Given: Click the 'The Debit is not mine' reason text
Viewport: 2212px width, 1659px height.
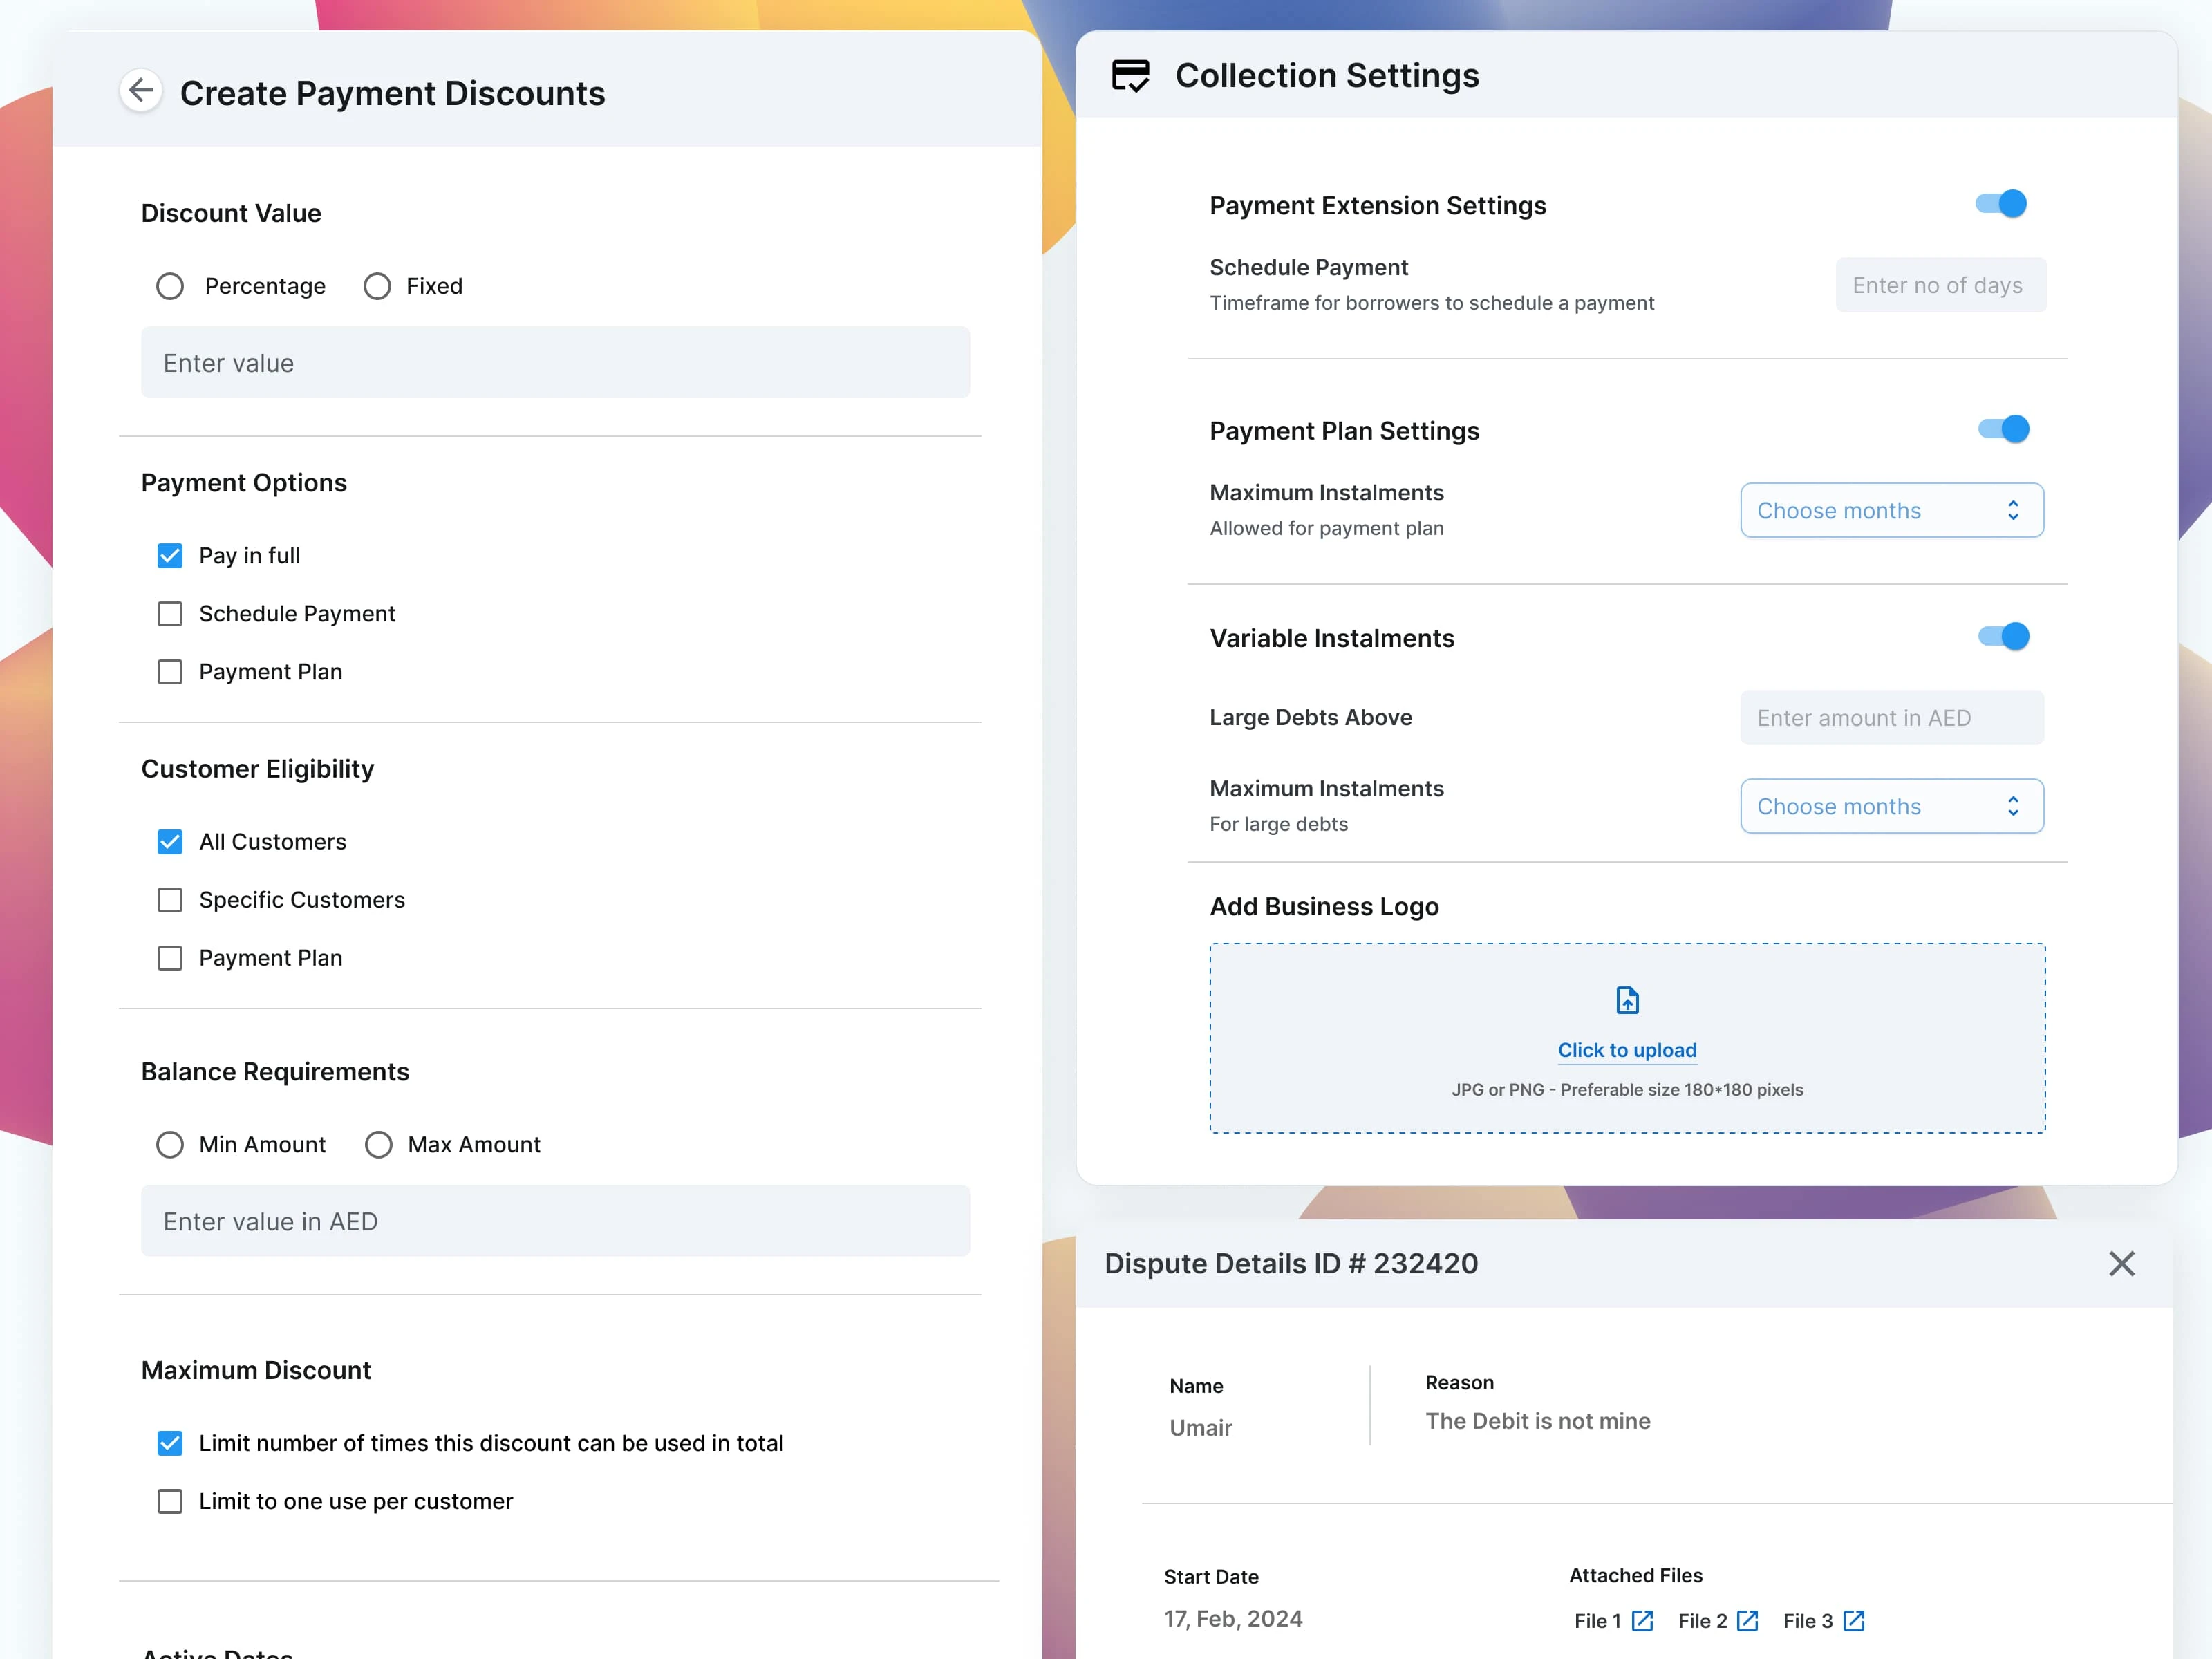Looking at the screenshot, I should pos(1537,1421).
